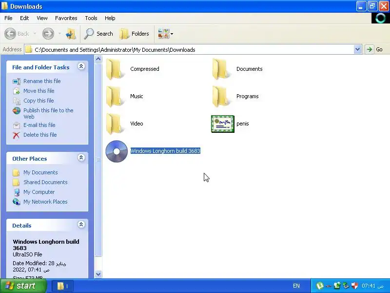Click Rename this file
The height and width of the screenshot is (293, 390).
(x=42, y=81)
